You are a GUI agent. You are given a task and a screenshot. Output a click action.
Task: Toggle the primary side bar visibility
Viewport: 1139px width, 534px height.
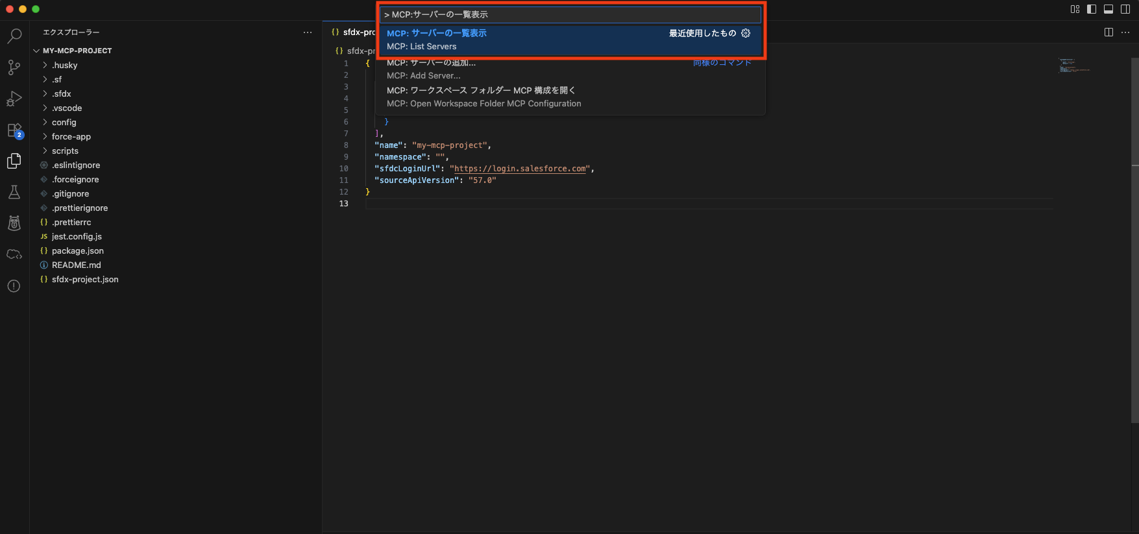click(x=1092, y=9)
